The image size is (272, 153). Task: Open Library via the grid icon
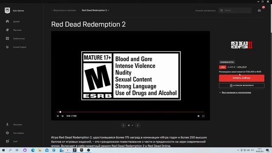tap(7, 38)
